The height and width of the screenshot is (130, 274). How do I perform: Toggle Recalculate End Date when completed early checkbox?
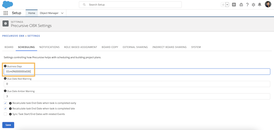(5, 103)
